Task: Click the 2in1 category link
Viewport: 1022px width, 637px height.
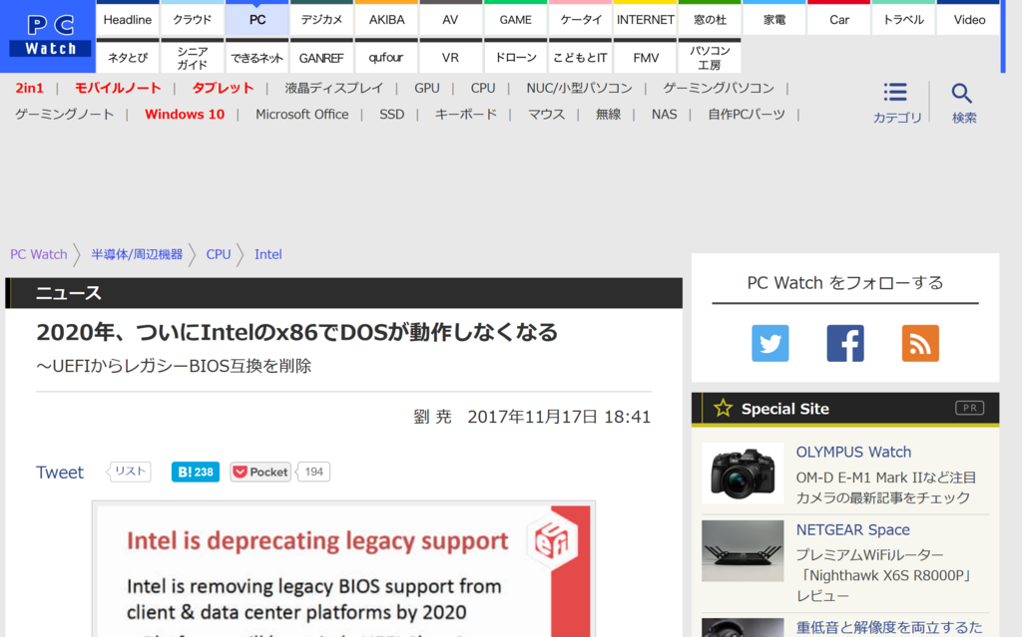Action: pos(29,88)
